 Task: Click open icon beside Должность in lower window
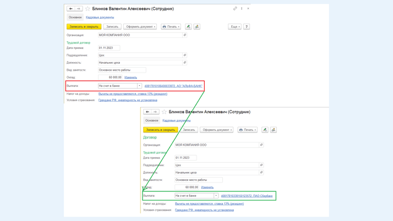tap(261, 173)
